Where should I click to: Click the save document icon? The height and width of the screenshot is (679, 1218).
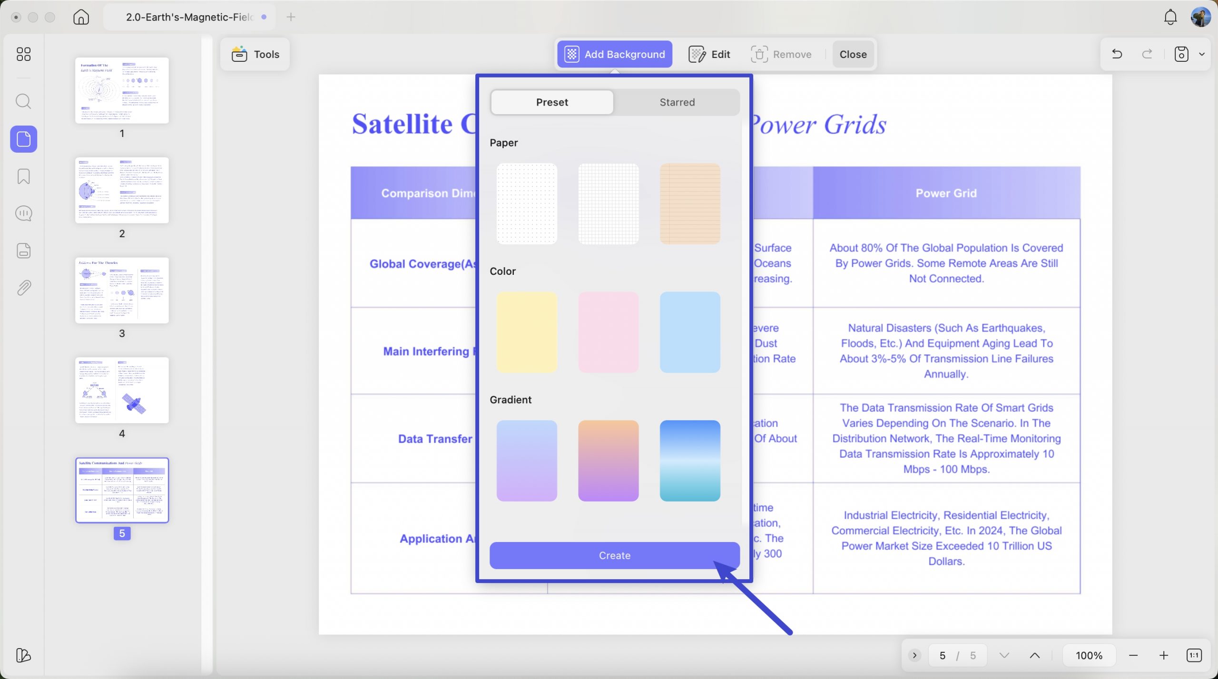[x=1181, y=54]
